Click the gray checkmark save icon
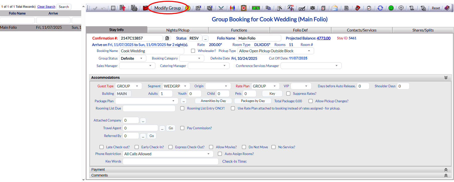This screenshot has width=454, height=182. coord(95,8)
